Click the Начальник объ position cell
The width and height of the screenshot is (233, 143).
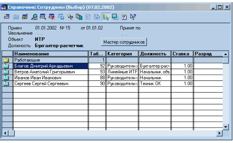tap(155, 72)
